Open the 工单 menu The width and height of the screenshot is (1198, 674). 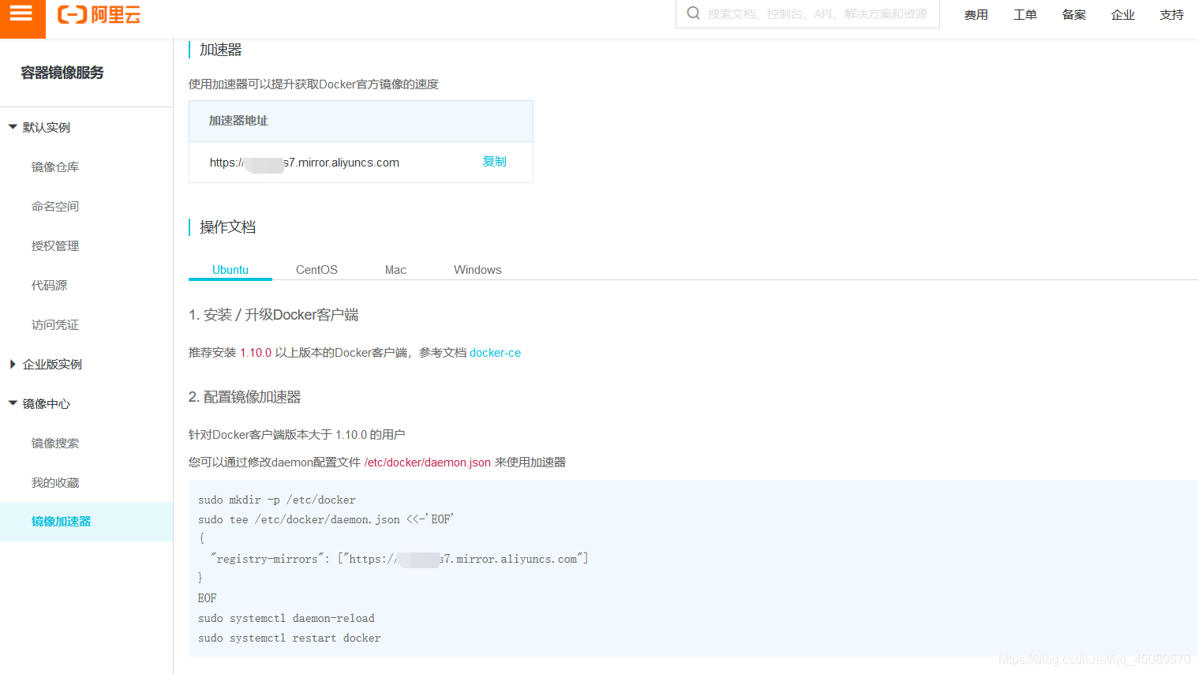click(1025, 15)
